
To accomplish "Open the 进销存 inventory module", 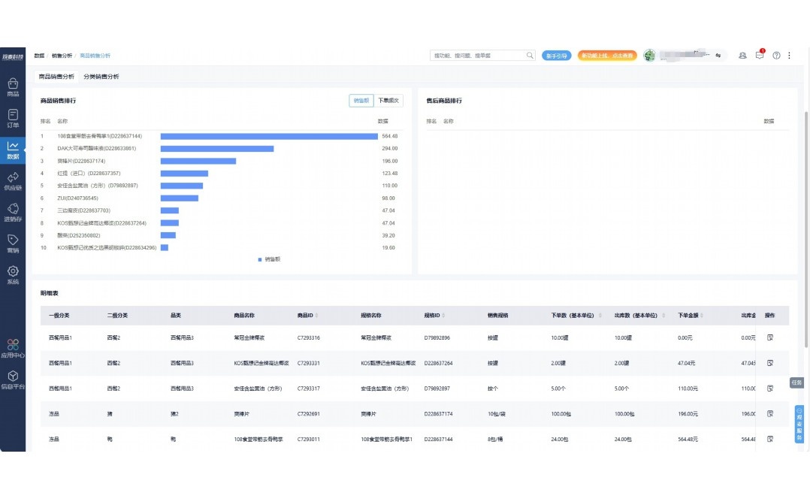I will 13,212.
